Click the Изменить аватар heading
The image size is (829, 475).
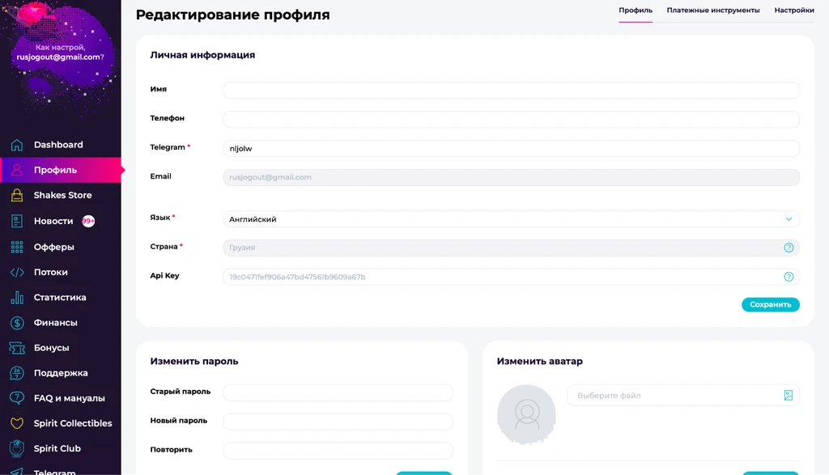pyautogui.click(x=539, y=362)
